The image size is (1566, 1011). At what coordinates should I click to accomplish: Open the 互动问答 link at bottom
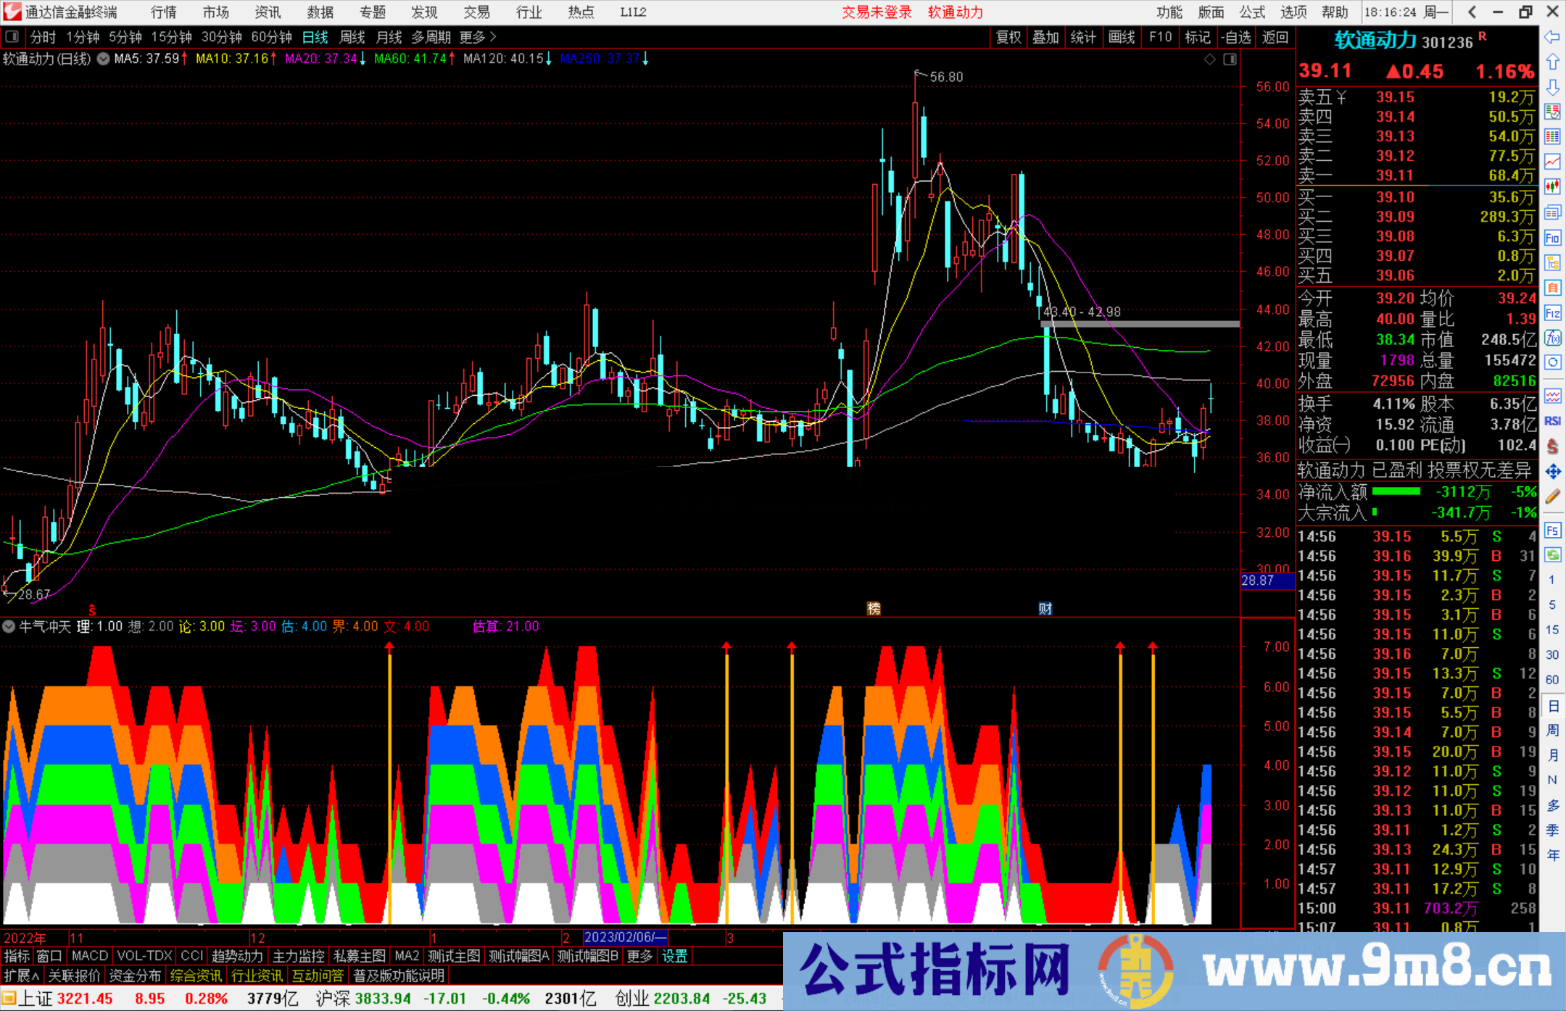pos(318,975)
